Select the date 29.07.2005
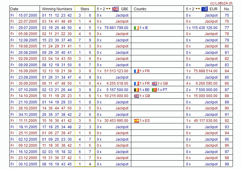Screen dimensions: 242x170 point(28,28)
